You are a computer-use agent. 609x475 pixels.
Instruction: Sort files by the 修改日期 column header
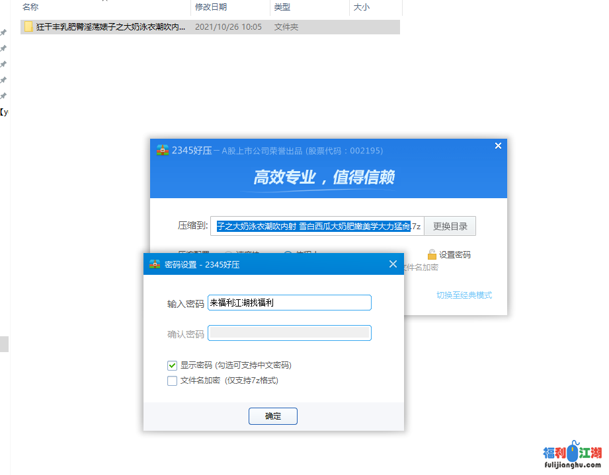point(210,7)
